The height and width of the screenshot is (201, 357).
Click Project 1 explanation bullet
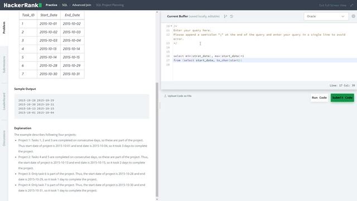click(83, 146)
